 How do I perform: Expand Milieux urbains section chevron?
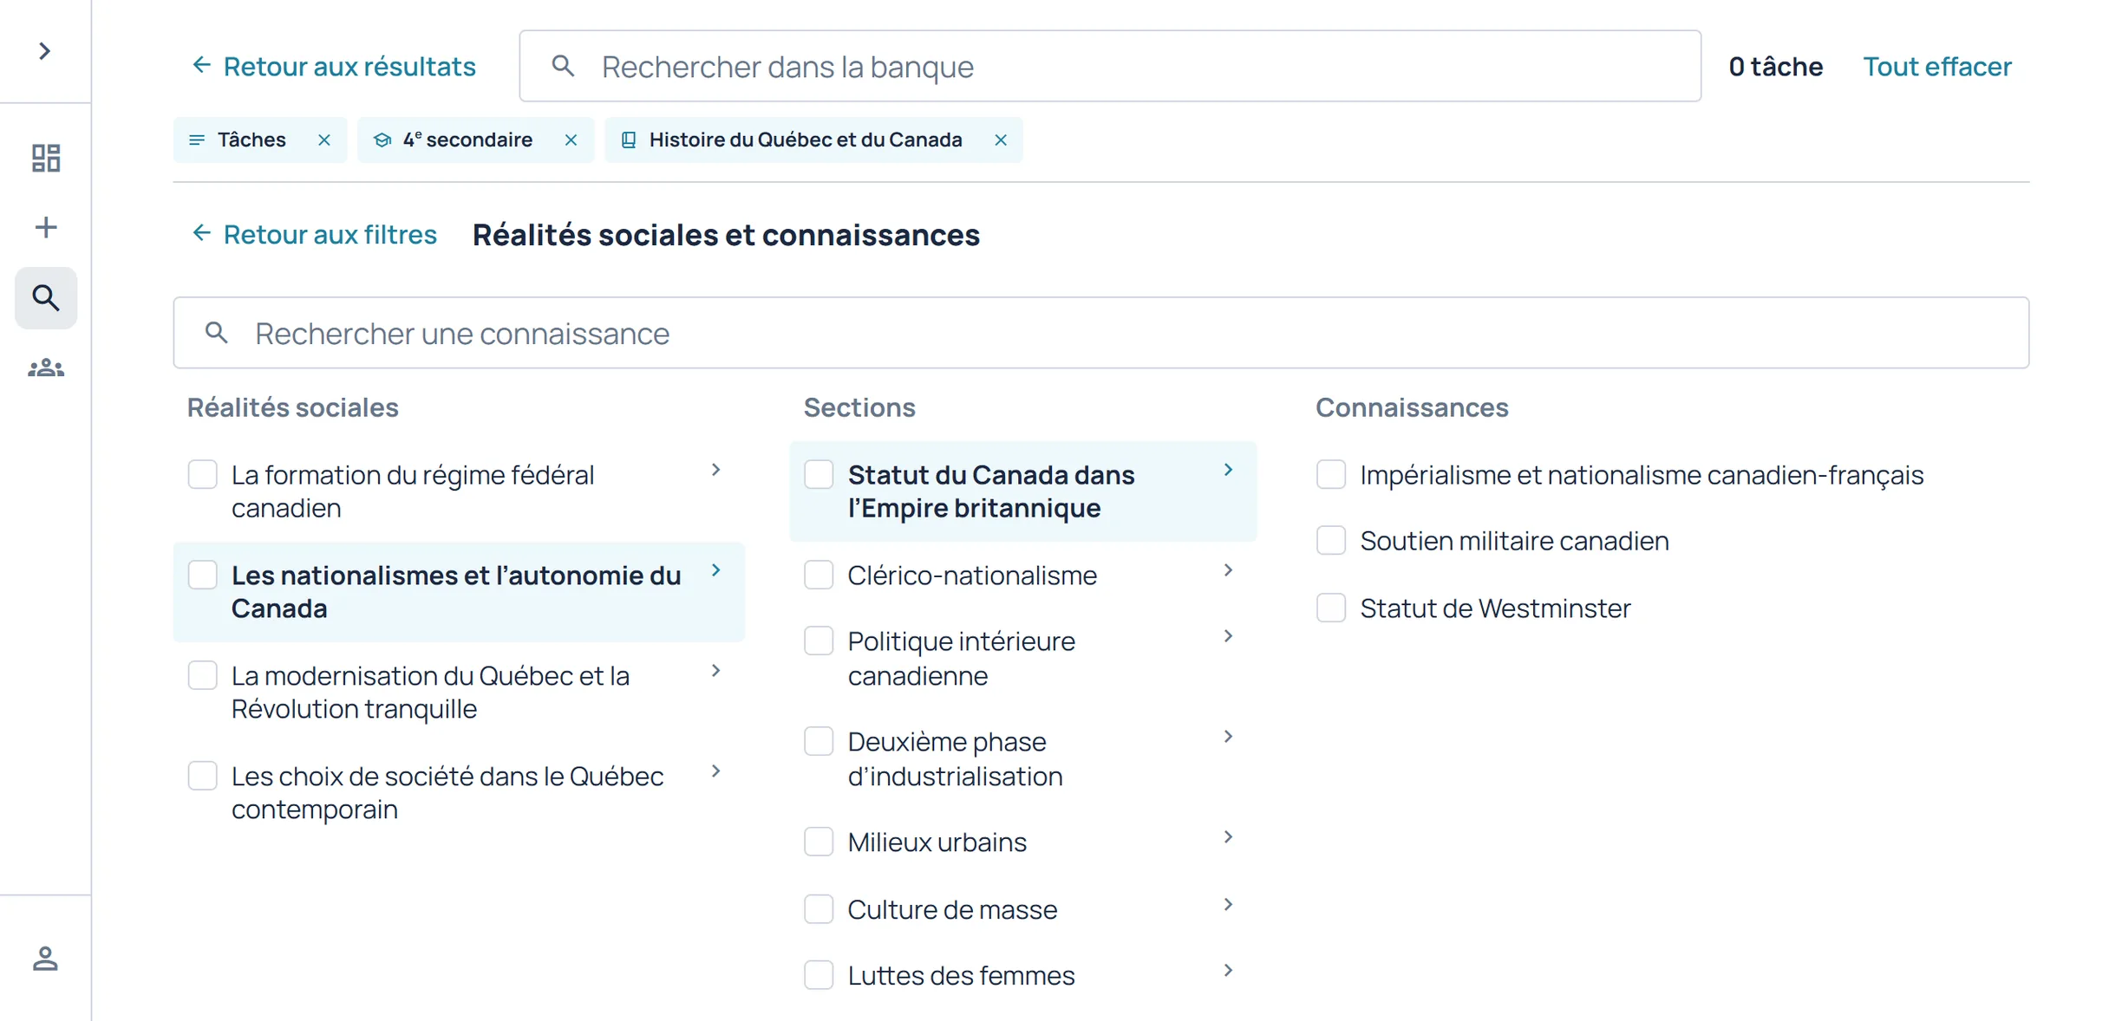coord(1229,837)
